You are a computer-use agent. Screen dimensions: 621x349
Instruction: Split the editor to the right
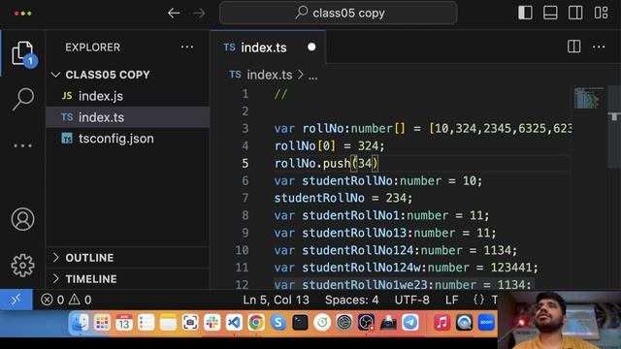coord(573,47)
